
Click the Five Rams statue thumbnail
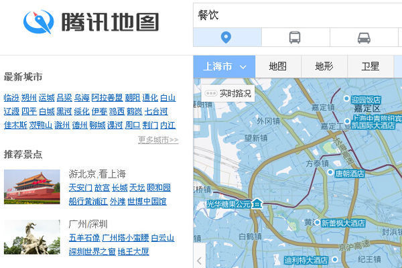pos(31,237)
